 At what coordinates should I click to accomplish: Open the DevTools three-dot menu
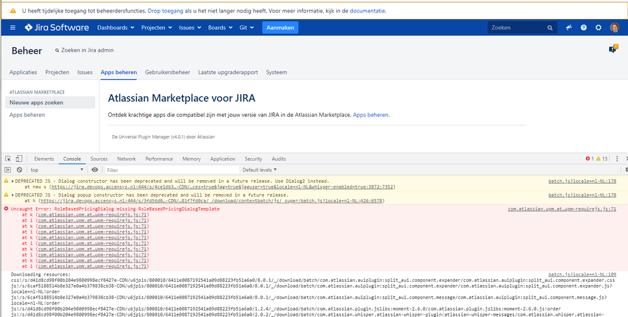click(x=617, y=159)
